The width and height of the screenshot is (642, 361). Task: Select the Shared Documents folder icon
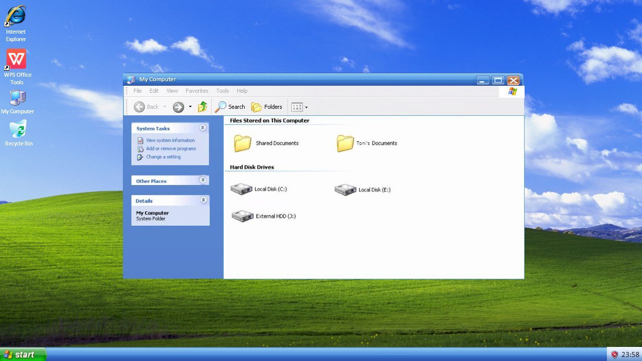[243, 143]
